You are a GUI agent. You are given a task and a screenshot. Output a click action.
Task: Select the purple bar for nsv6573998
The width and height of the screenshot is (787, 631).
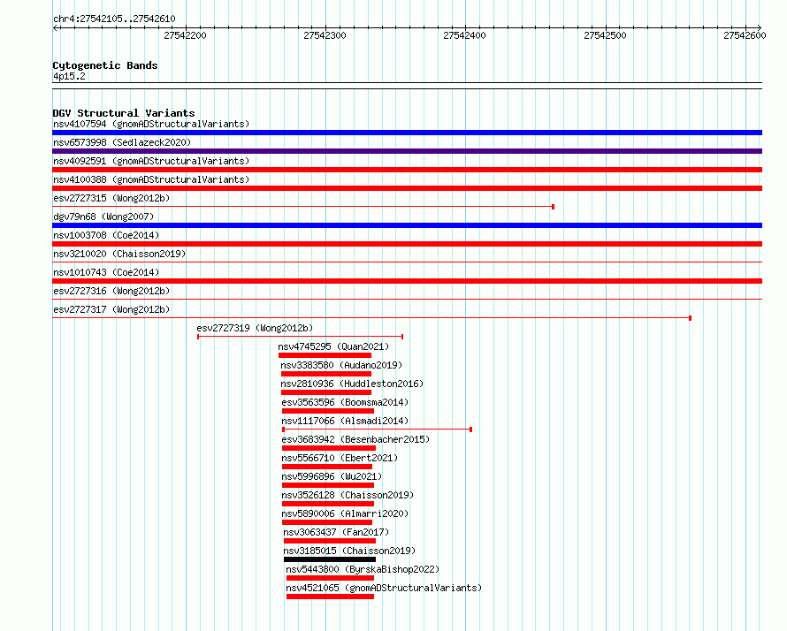pyautogui.click(x=407, y=151)
